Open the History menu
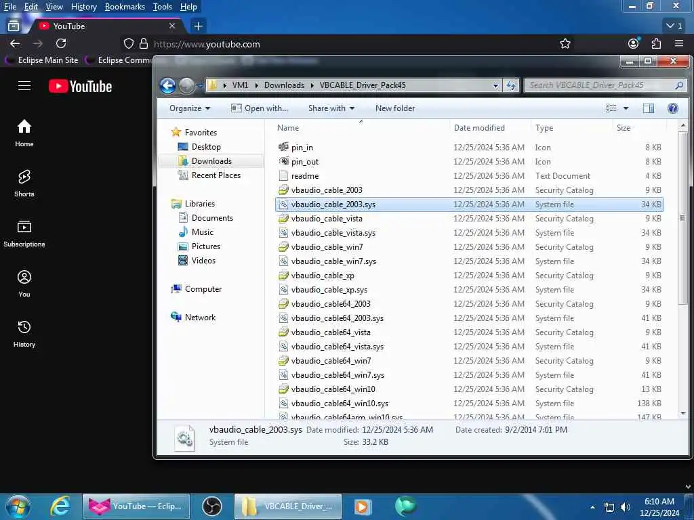This screenshot has height=520, width=694. click(83, 7)
